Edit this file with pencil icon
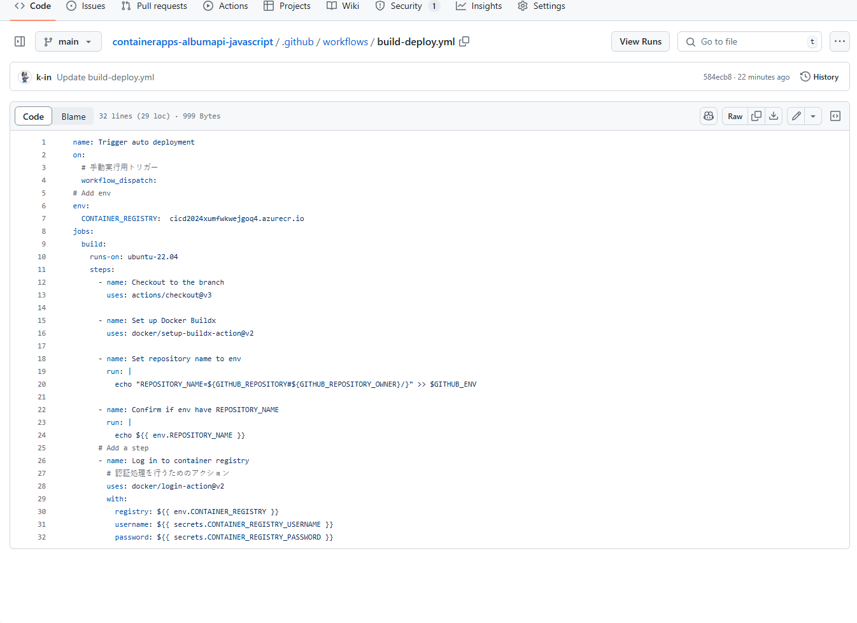This screenshot has width=857, height=623. point(796,116)
